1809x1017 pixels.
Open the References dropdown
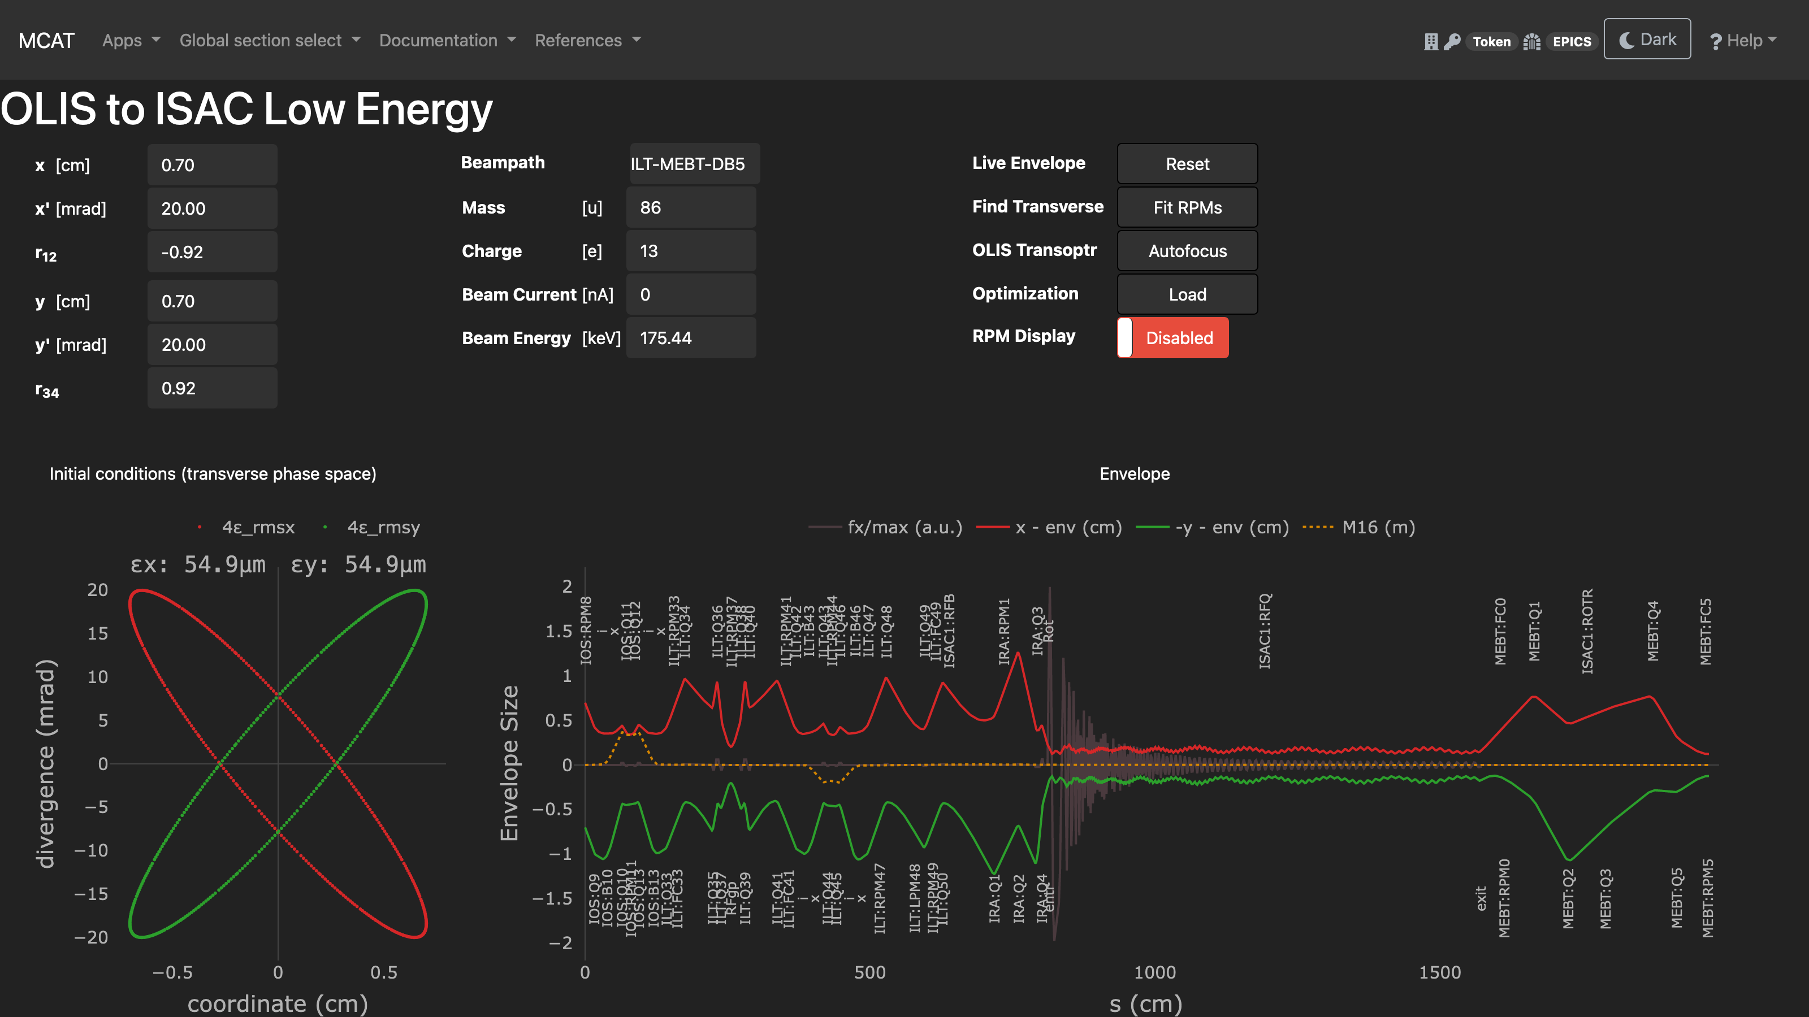(588, 40)
